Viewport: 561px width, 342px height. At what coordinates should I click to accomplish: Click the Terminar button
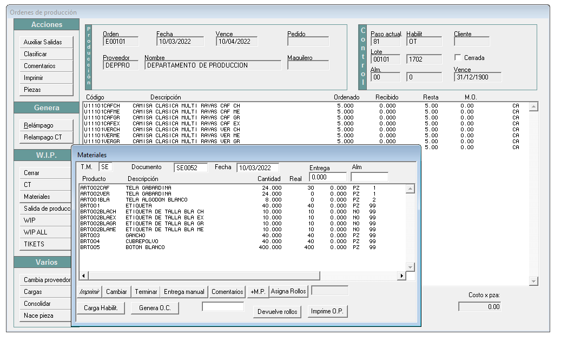click(x=146, y=292)
